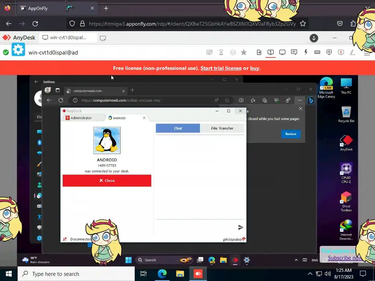Click AnyDesk whiteboard pencil icon
Screen dimensions: 375x281
click(x=353, y=52)
